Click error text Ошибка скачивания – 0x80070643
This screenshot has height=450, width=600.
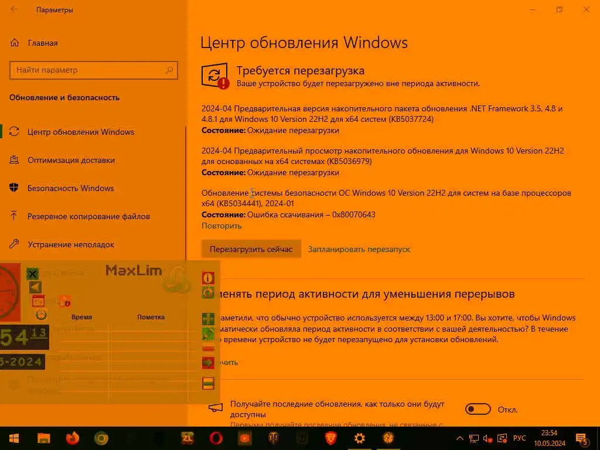coord(311,214)
